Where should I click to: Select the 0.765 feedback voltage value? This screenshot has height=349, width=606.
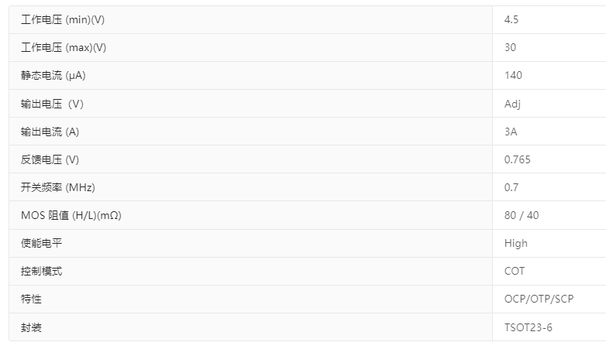click(x=517, y=159)
